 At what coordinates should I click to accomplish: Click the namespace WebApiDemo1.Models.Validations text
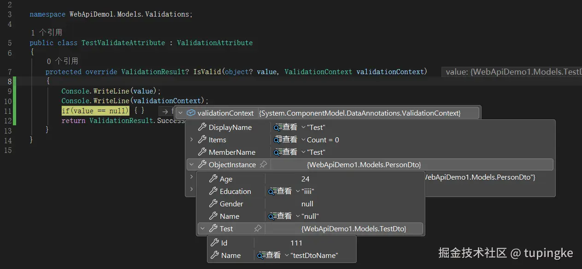point(111,14)
